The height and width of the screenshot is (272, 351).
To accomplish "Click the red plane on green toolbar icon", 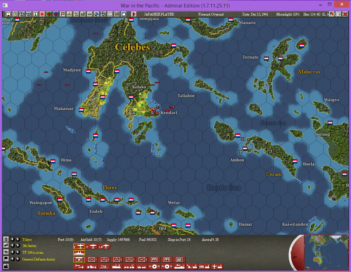I will (x=49, y=14).
